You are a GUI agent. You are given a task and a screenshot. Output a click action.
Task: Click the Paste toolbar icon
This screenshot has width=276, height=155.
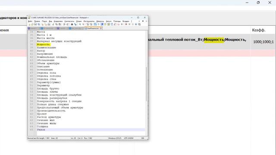(x=60, y=24)
